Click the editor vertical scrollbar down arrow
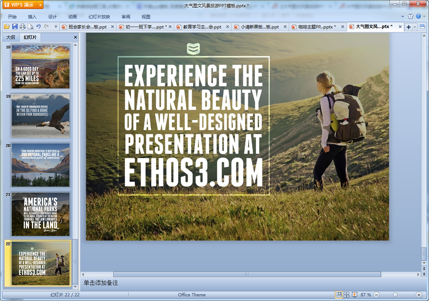 424,263
